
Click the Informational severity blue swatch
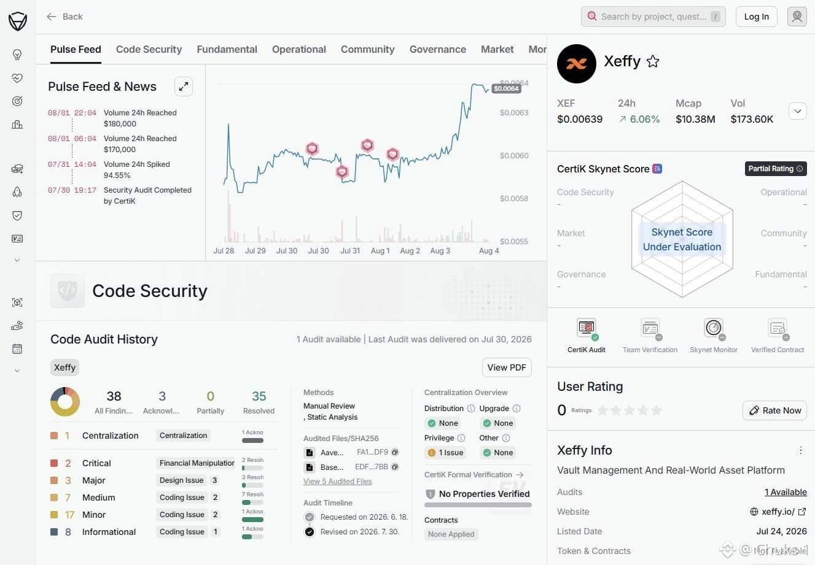[54, 532]
